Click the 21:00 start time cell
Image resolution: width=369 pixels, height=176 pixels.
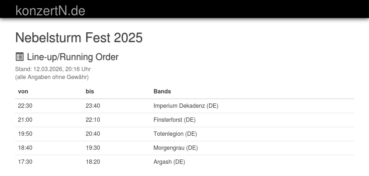[x=25, y=120]
